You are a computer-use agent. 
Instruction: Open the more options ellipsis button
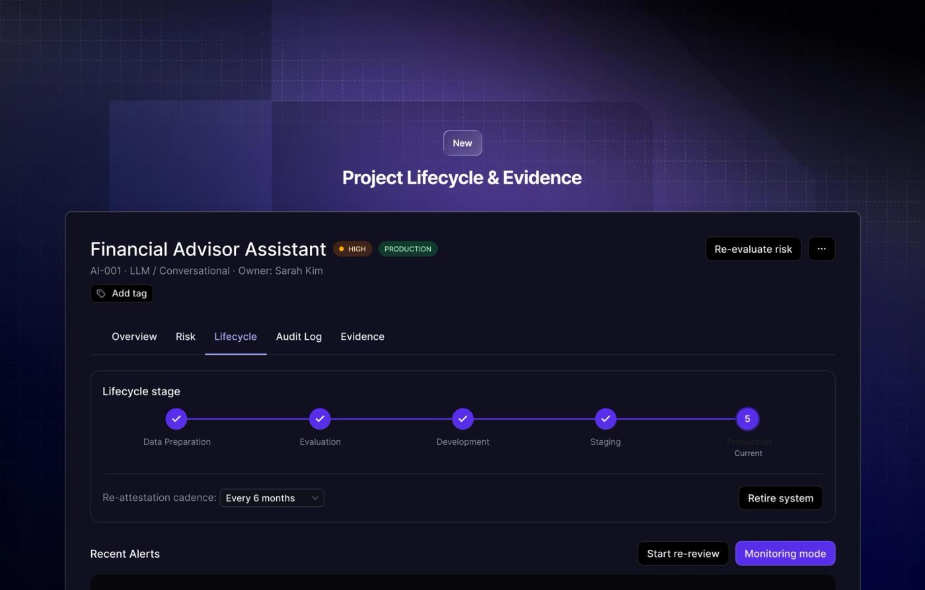point(821,249)
